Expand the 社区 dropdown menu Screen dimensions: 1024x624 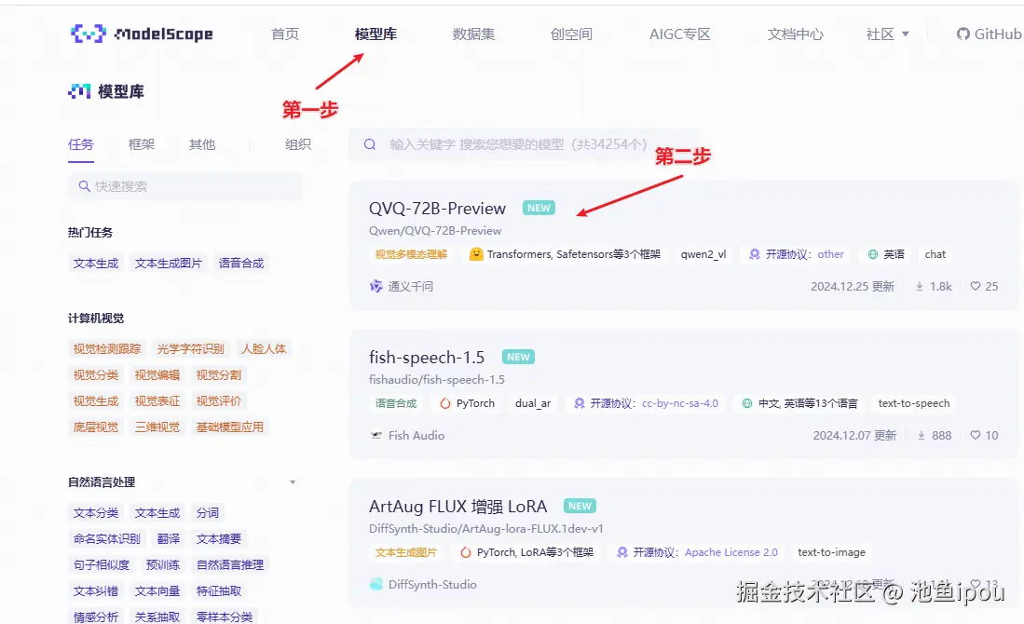coord(887,34)
